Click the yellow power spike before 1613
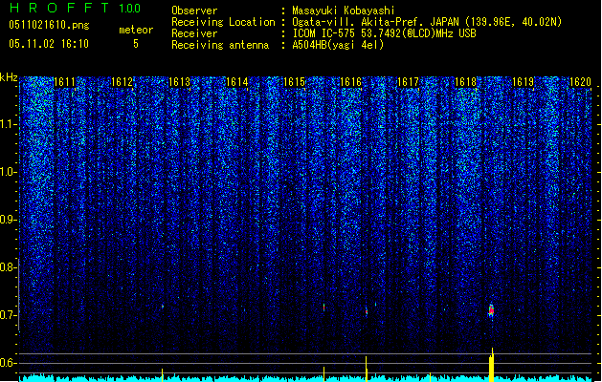The height and width of the screenshot is (382, 602). [163, 374]
